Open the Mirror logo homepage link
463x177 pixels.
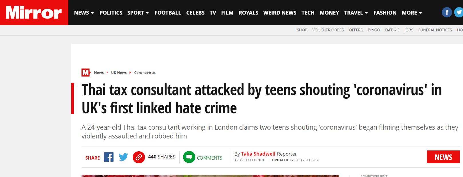[34, 13]
